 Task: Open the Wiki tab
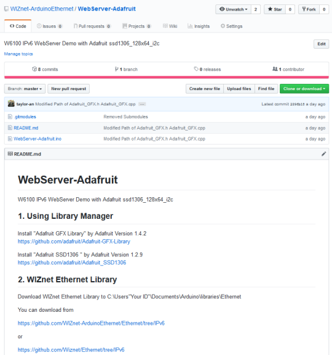[170, 26]
